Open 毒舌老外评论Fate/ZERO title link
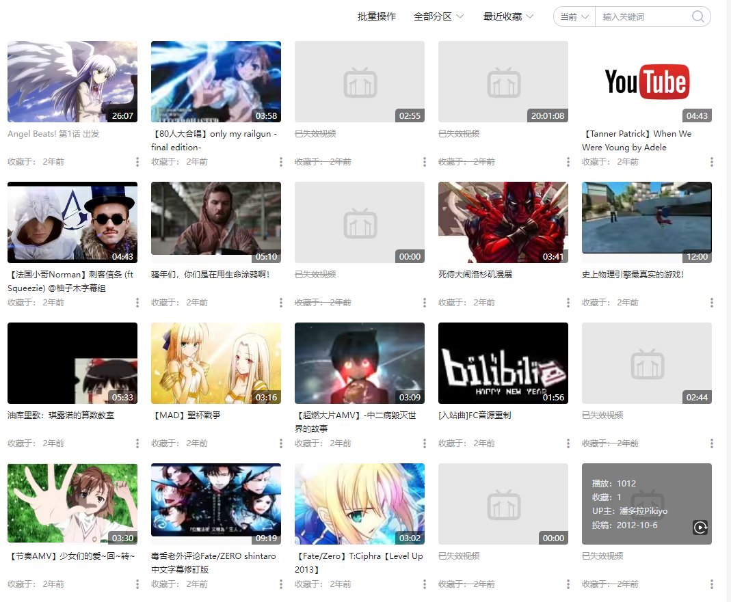Image resolution: width=731 pixels, height=602 pixels. [x=213, y=562]
